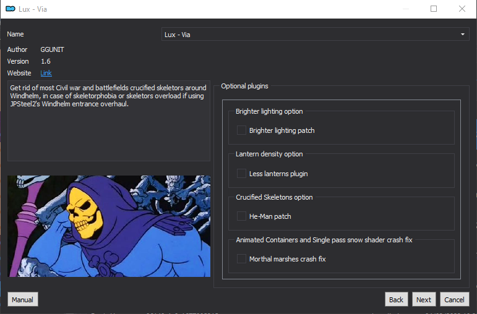Click the Mod Organizer icon in title bar
477x314 pixels.
click(11, 9)
